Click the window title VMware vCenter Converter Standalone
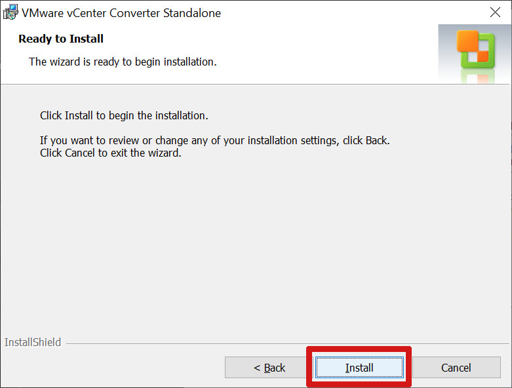The height and width of the screenshot is (388, 512). point(121,13)
